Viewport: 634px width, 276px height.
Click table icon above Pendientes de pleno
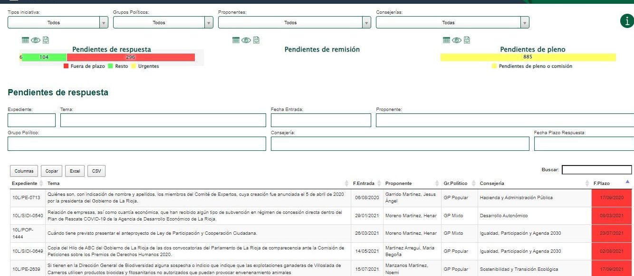446,40
